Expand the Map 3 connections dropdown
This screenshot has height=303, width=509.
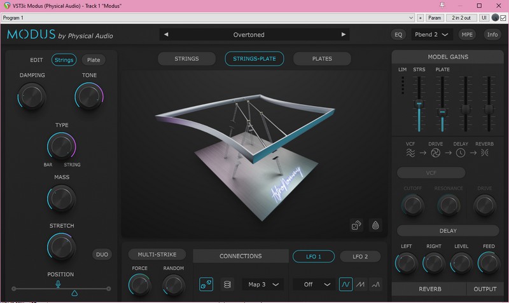(262, 285)
